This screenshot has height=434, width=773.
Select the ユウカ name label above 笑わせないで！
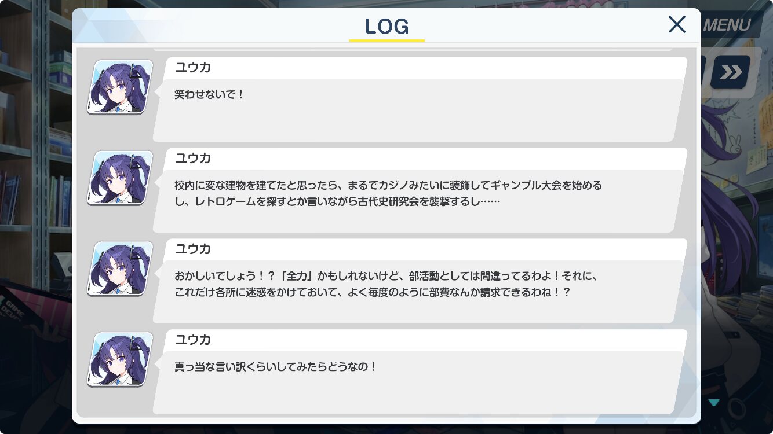pos(193,68)
